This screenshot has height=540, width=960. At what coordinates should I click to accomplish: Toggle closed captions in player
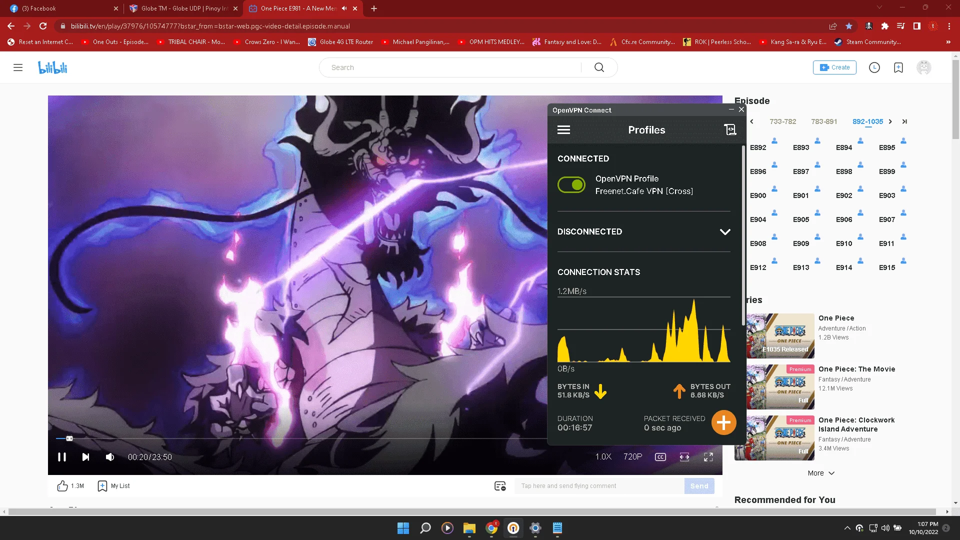point(660,457)
